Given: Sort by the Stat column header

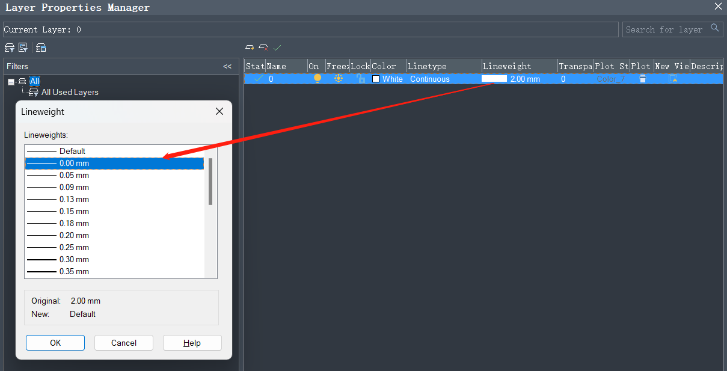Looking at the screenshot, I should 254,66.
